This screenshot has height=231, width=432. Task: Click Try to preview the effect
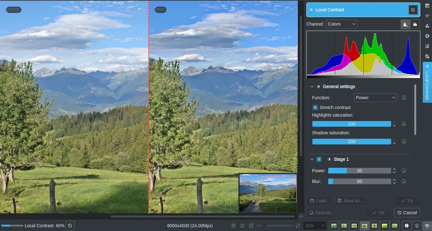click(x=407, y=201)
